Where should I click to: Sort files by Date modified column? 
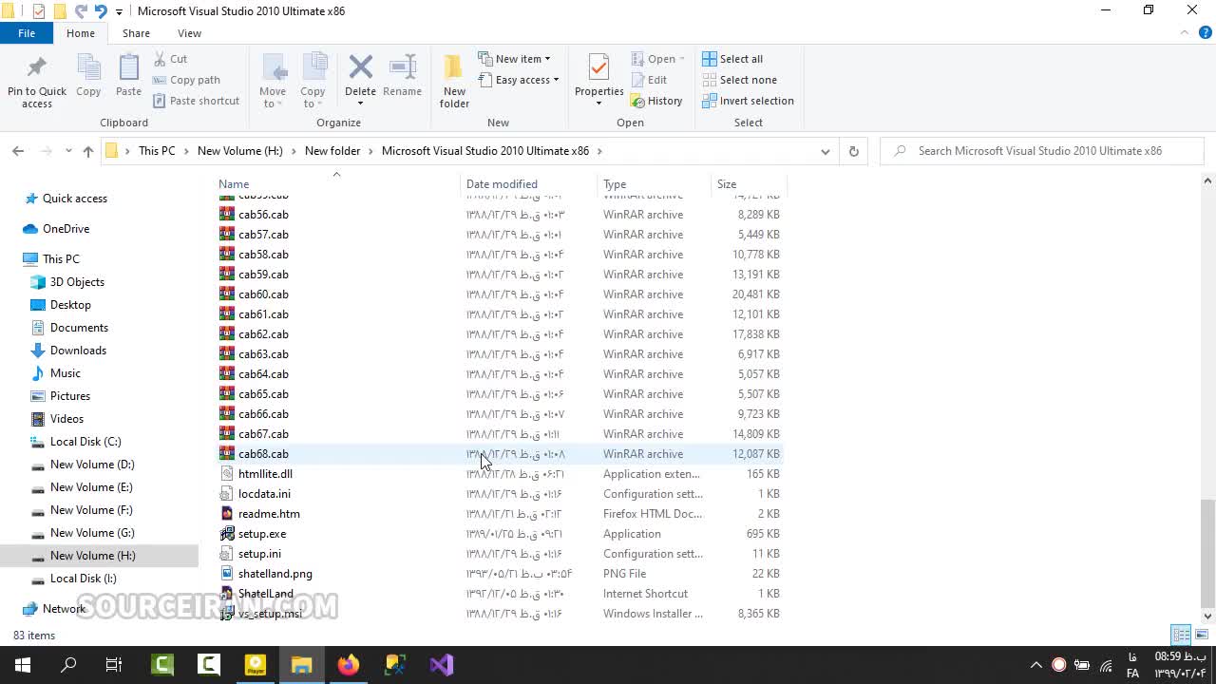[x=502, y=184]
